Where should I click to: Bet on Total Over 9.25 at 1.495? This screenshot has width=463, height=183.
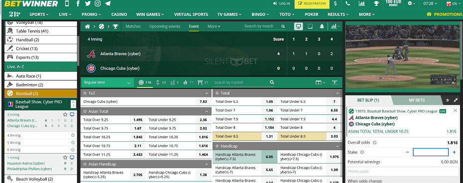coord(137,120)
